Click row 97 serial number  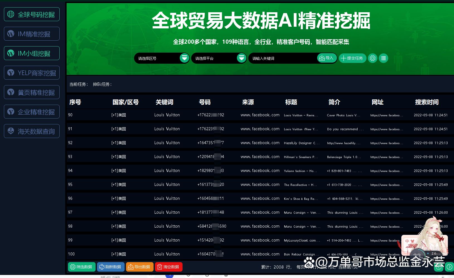(70, 212)
